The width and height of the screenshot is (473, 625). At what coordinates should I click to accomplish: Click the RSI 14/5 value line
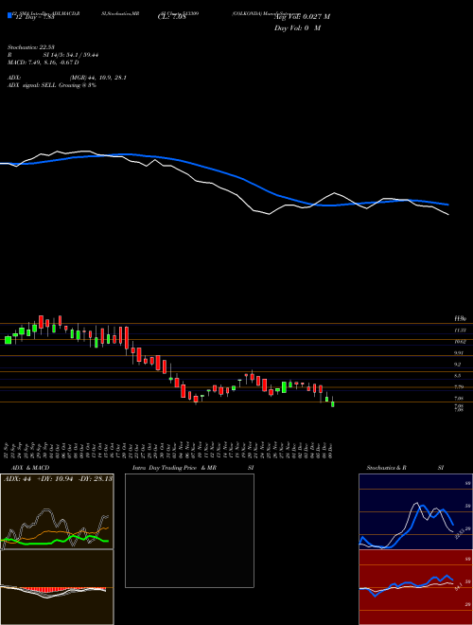[53, 55]
